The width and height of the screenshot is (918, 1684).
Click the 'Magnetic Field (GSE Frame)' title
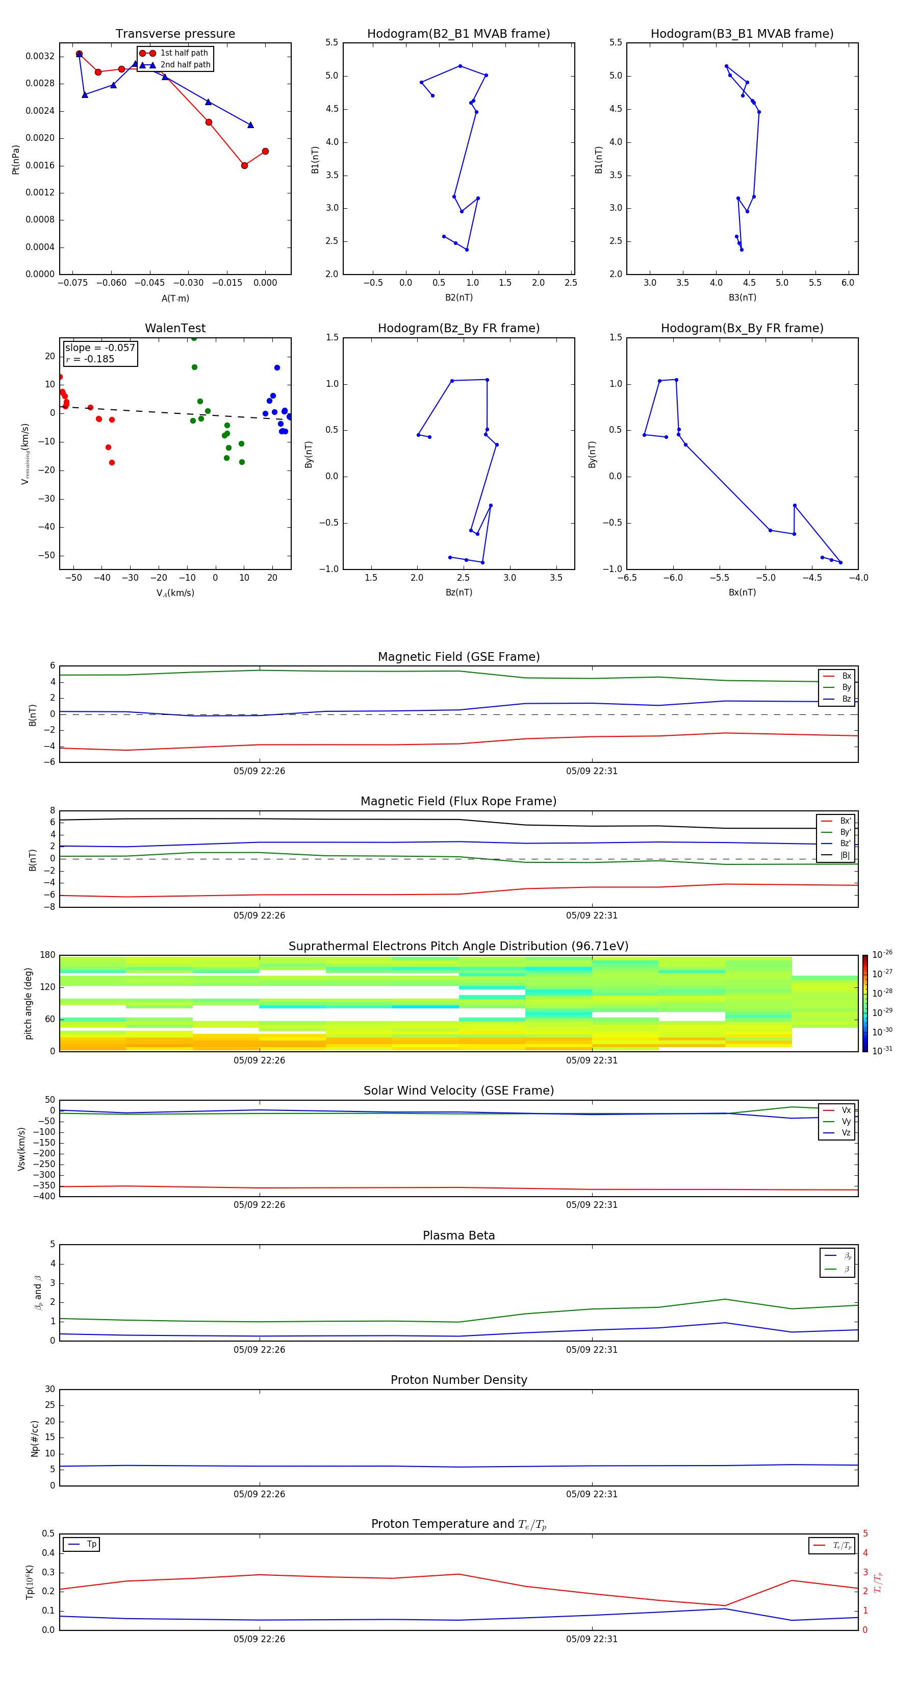[x=458, y=657]
